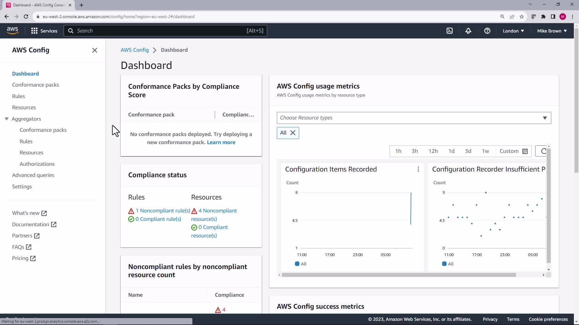Open AWS CloudShell icon in top bar
The height and width of the screenshot is (325, 579).
click(x=449, y=31)
